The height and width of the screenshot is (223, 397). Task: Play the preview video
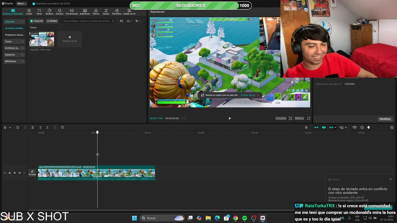(x=230, y=118)
